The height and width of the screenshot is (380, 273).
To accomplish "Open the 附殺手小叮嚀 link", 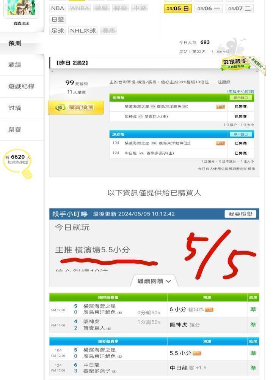I will click(x=241, y=91).
